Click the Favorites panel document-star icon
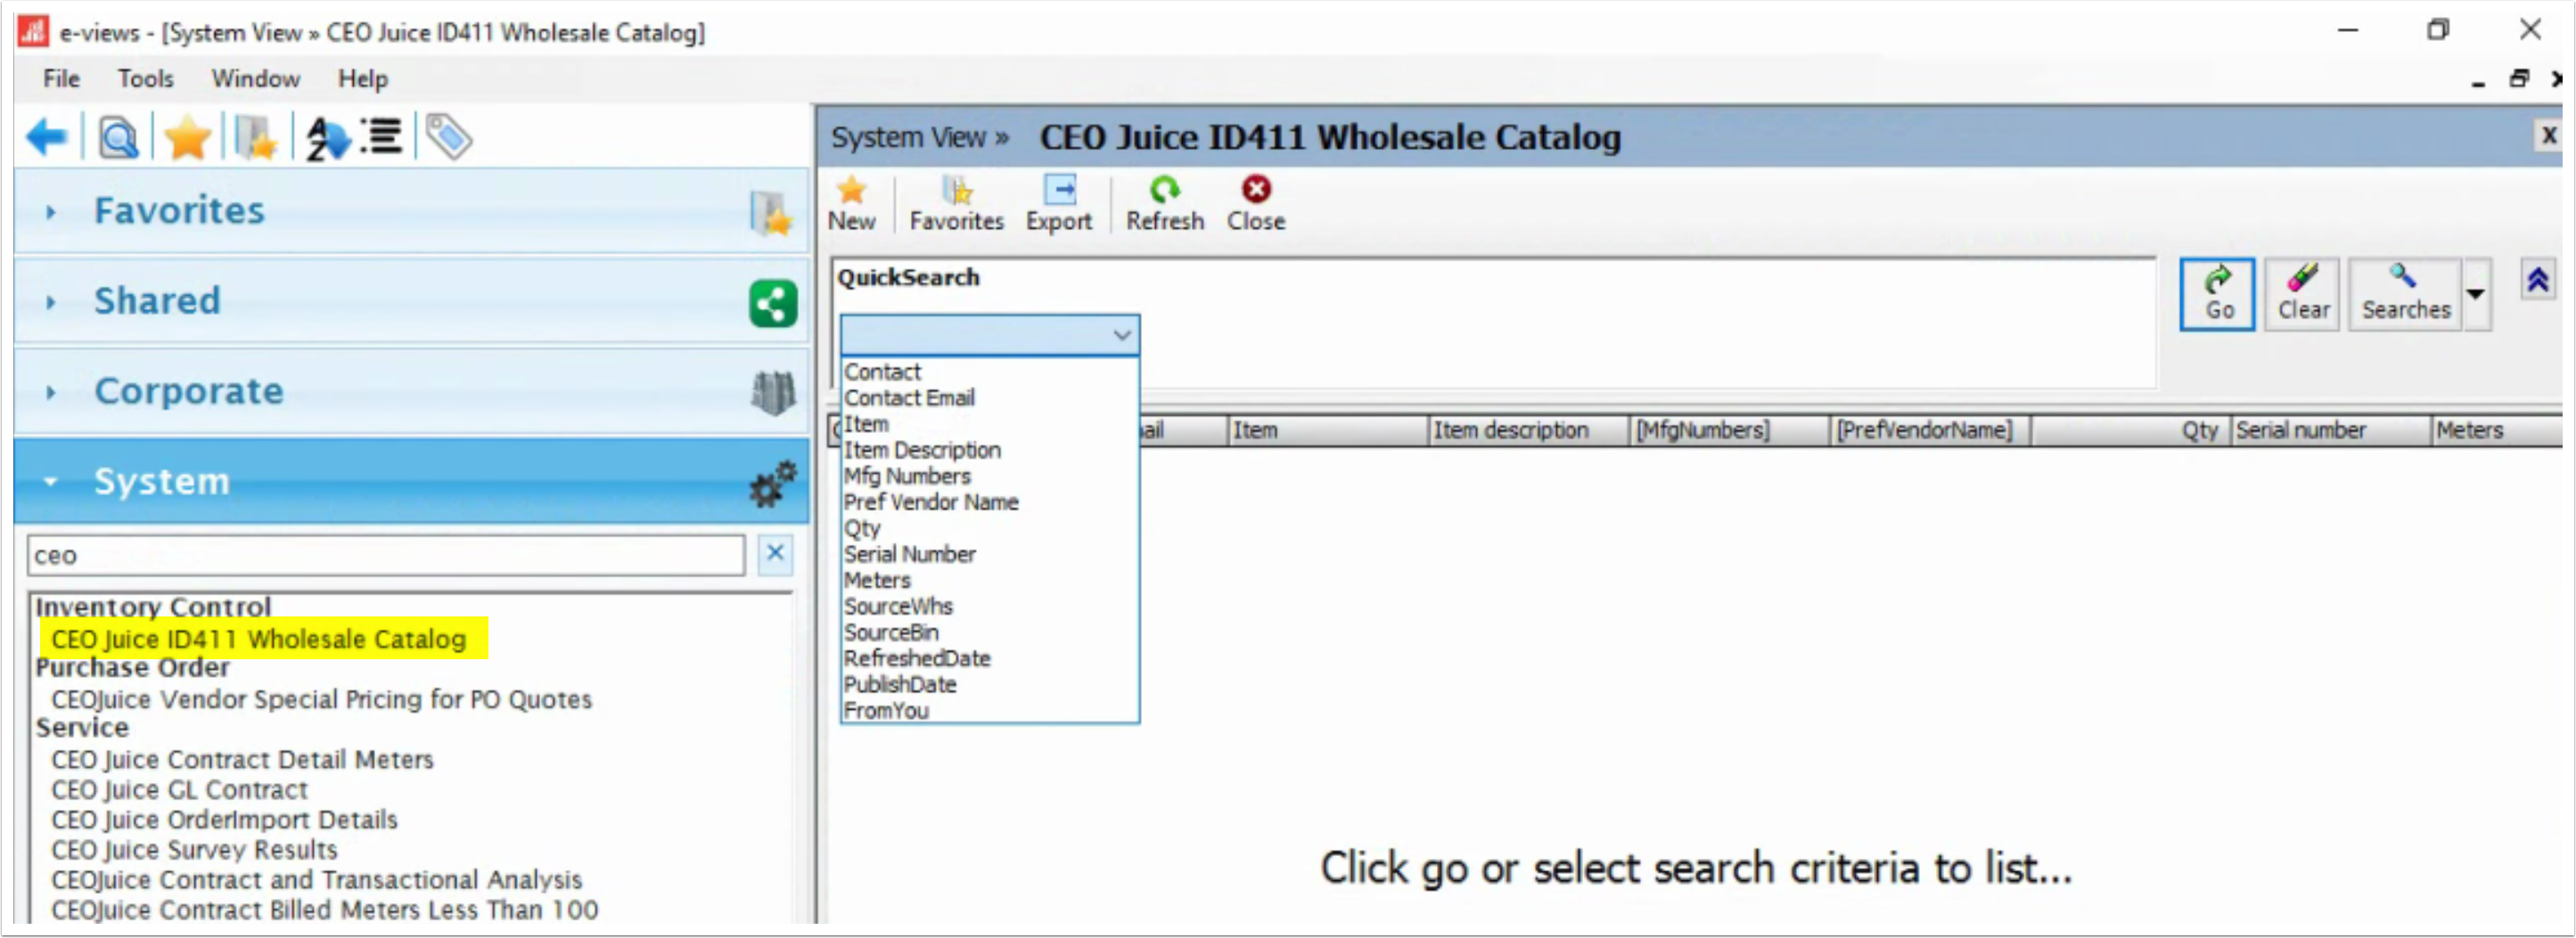This screenshot has height=938, width=2576. coord(771,213)
